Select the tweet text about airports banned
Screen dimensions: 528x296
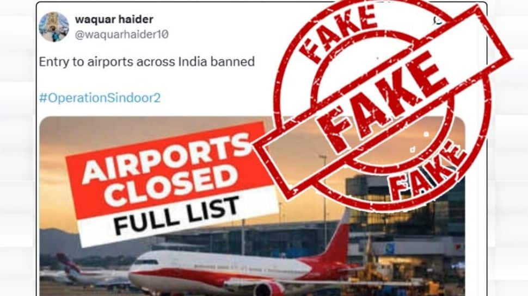147,62
